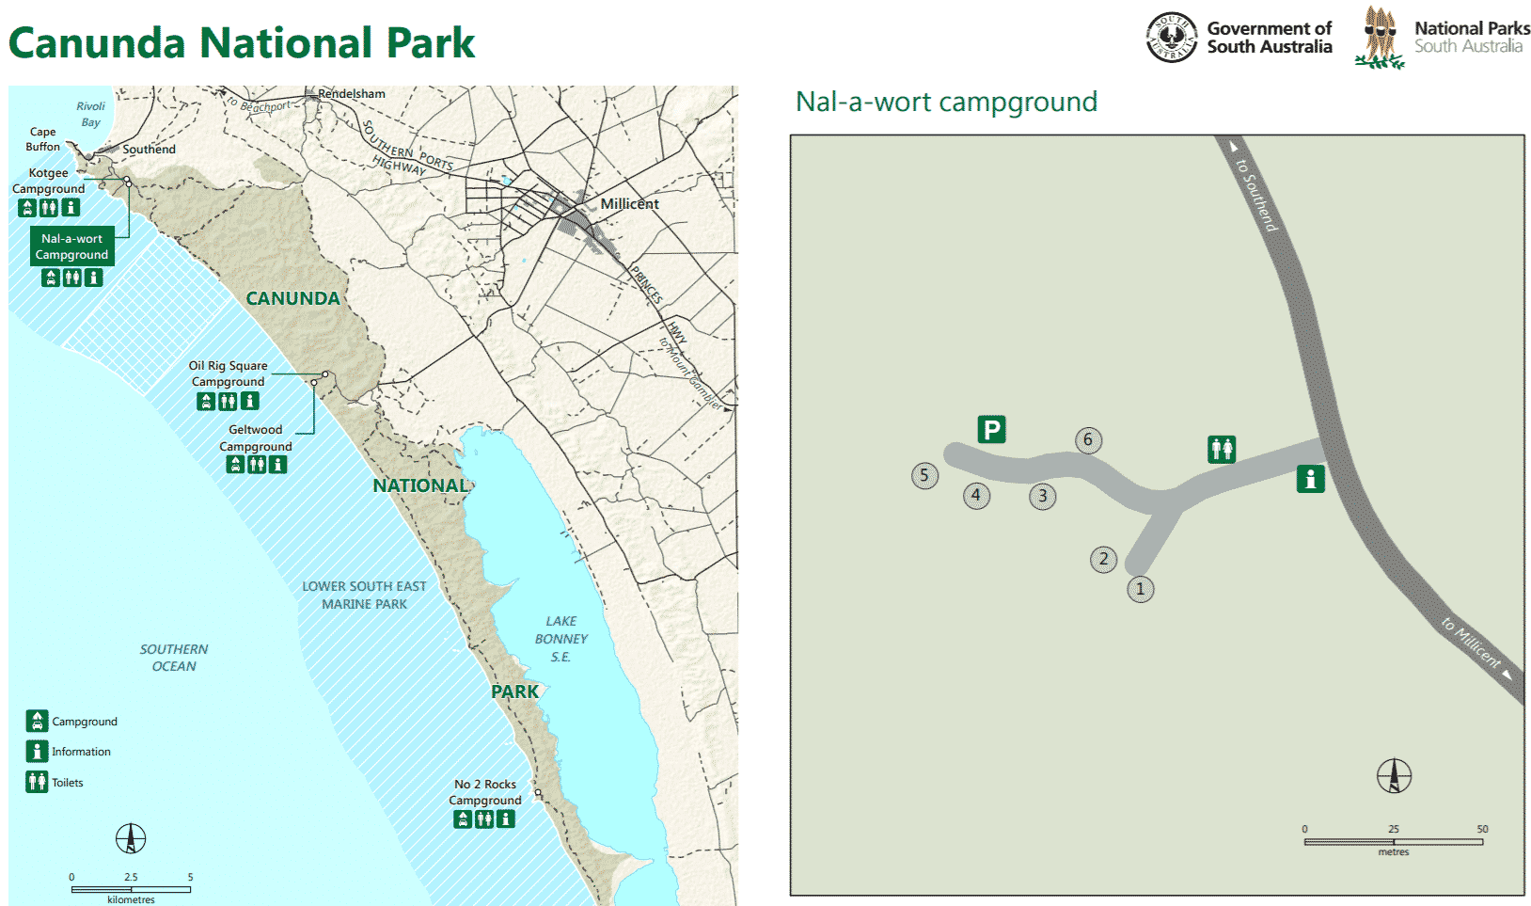The width and height of the screenshot is (1531, 906).
Task: Click the campground legend icon
Action: click(37, 721)
